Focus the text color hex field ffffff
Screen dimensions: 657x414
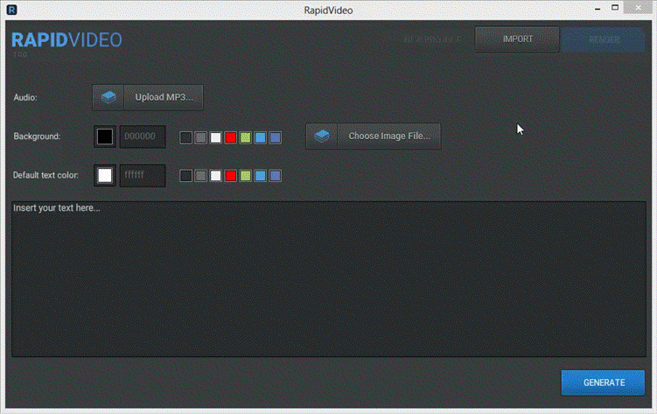pos(142,175)
